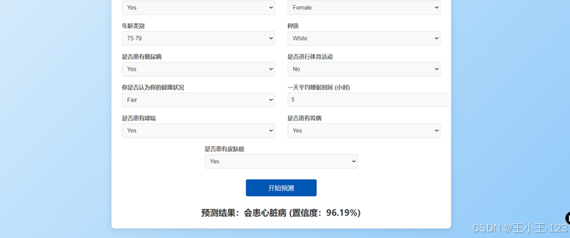Open the dropdown showing Female
The height and width of the screenshot is (238, 570).
(x=364, y=7)
